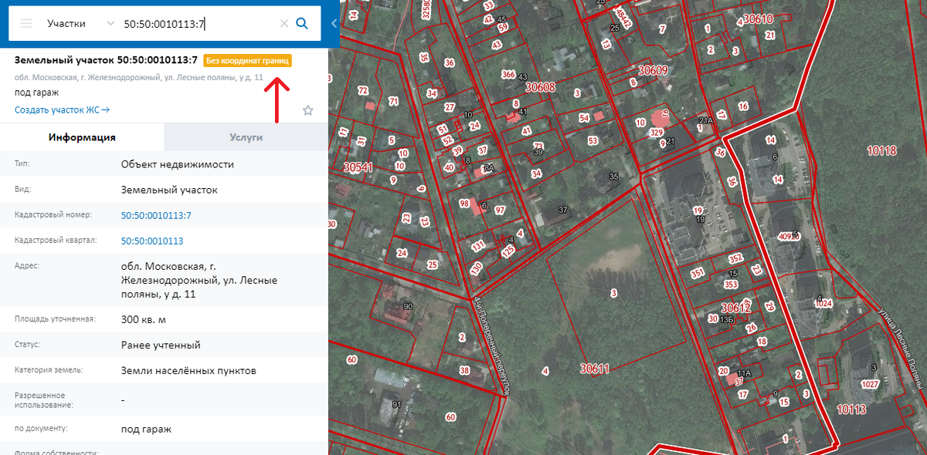Click the magnifier search icon

coord(302,24)
